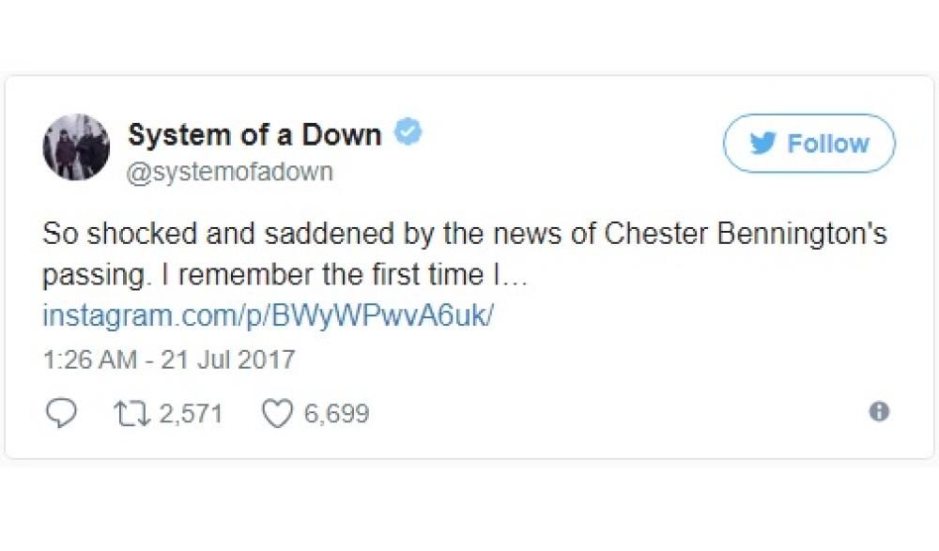Like the tweet with the heart icon
The image size is (939, 551).
click(275, 413)
